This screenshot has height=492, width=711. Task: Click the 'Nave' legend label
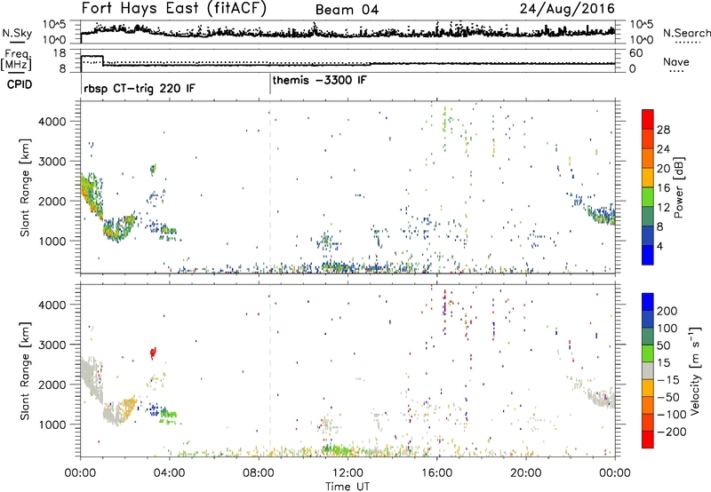tap(676, 62)
